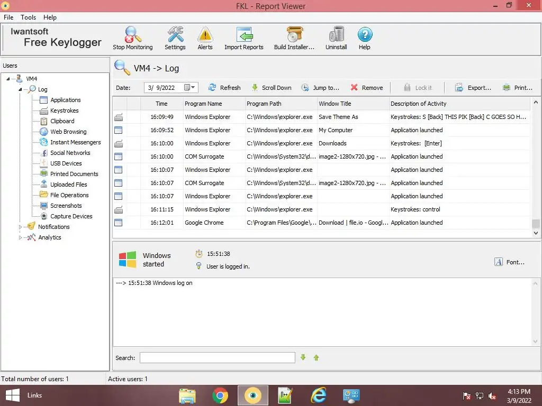The width and height of the screenshot is (542, 406).
Task: Open Settings with the tools icon
Action: (175, 38)
